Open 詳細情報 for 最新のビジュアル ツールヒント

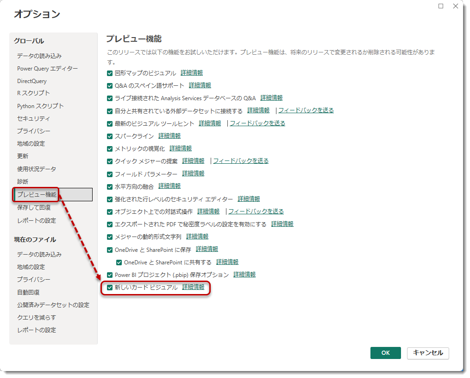210,123
